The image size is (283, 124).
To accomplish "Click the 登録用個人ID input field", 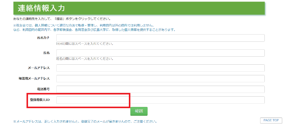I will coord(161,100).
